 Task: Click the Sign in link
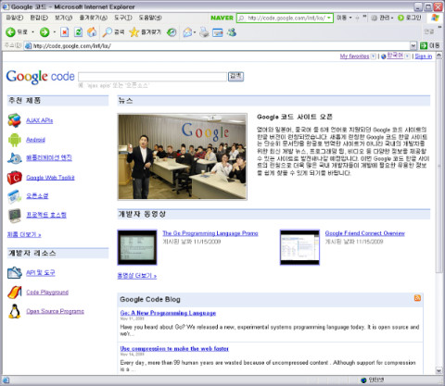tap(424, 56)
